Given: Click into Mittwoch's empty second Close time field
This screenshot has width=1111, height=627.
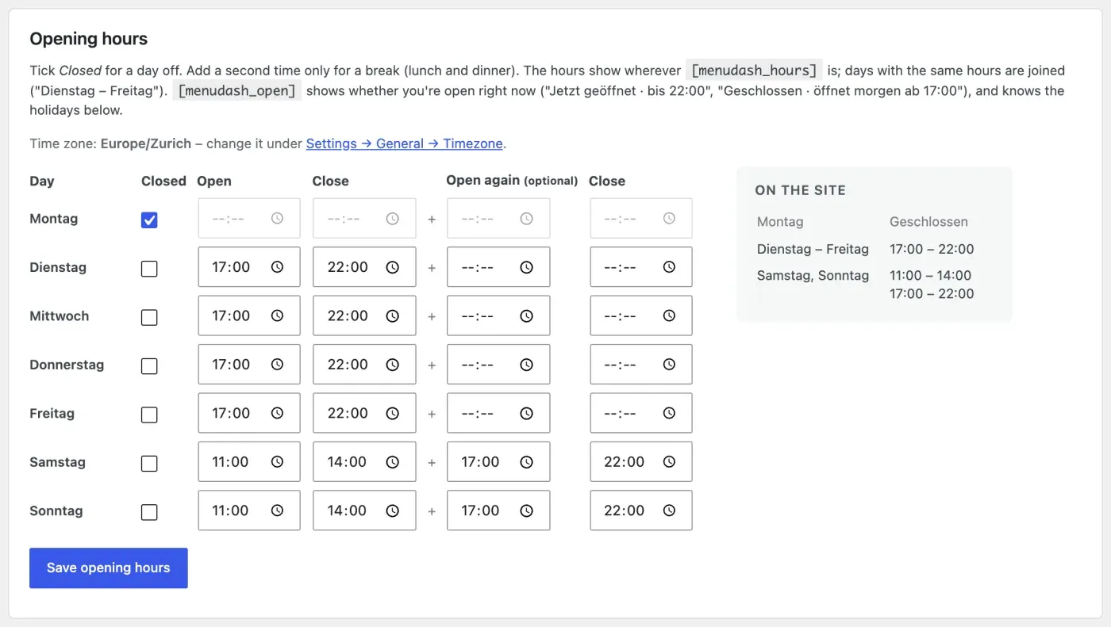Looking at the screenshot, I should (x=641, y=315).
